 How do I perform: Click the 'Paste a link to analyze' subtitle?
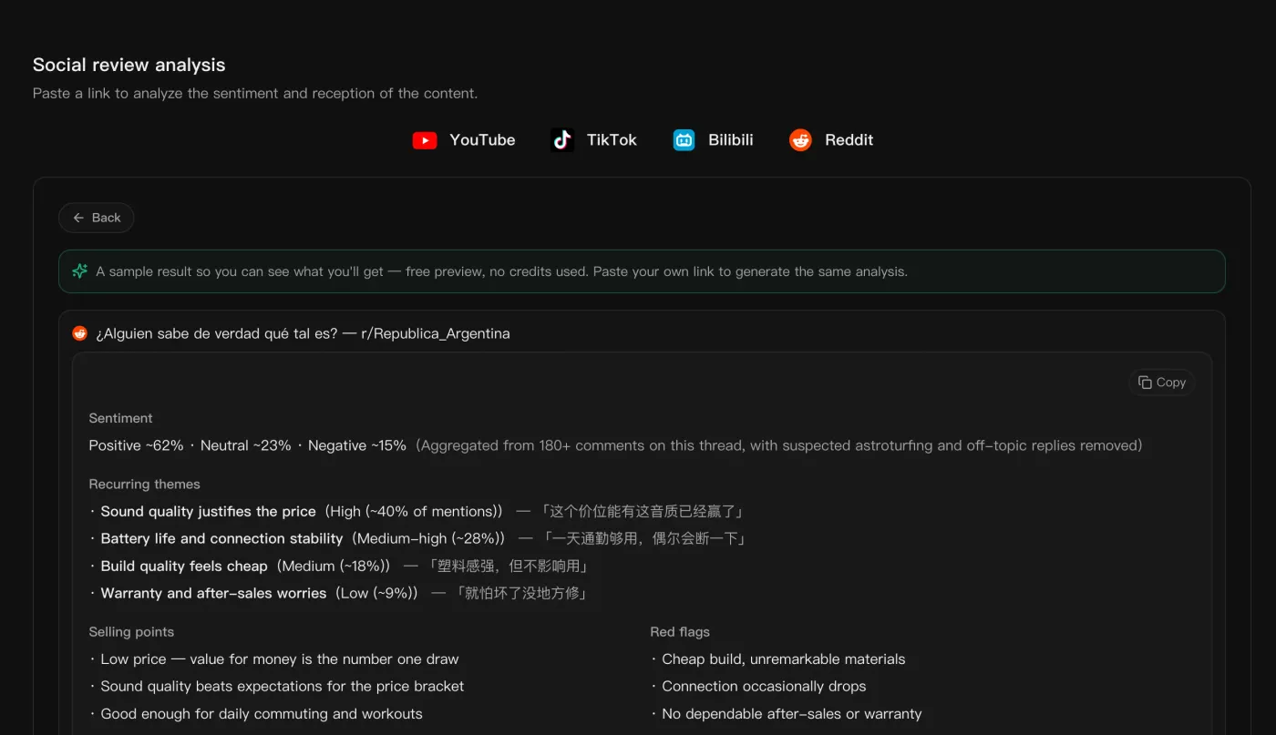point(255,93)
